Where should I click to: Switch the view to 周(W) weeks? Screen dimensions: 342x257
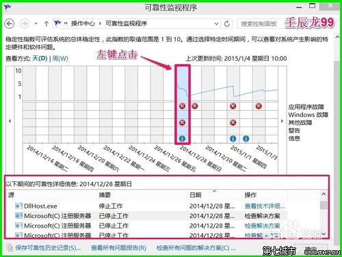coord(60,59)
